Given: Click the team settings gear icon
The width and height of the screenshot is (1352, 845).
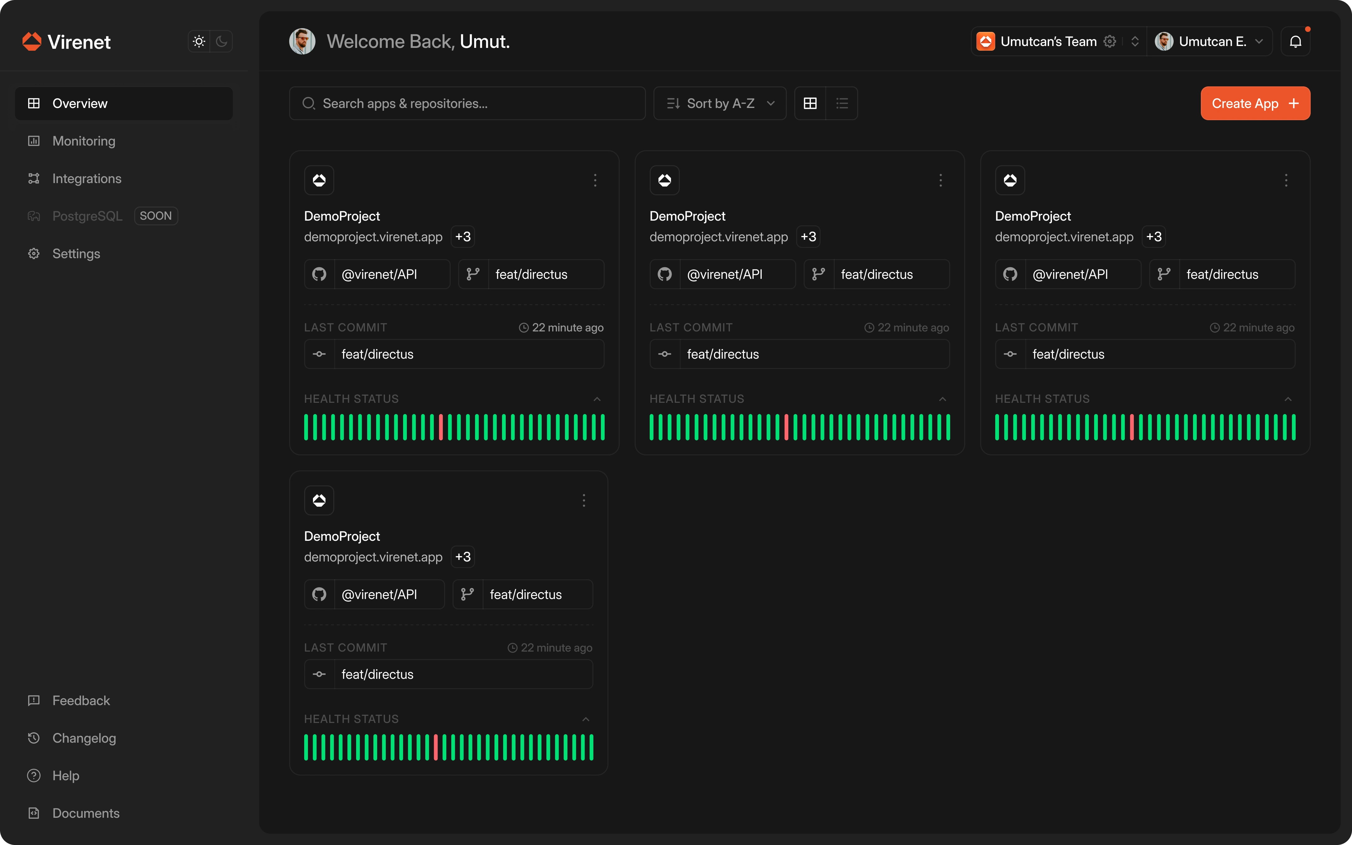Looking at the screenshot, I should pyautogui.click(x=1109, y=41).
